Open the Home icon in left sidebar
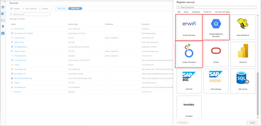261x126 pixels. (3, 7)
